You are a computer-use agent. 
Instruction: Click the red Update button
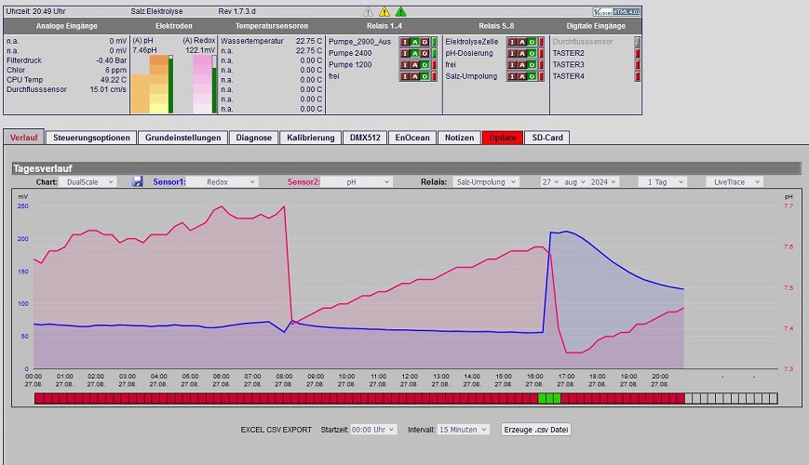pyautogui.click(x=503, y=138)
